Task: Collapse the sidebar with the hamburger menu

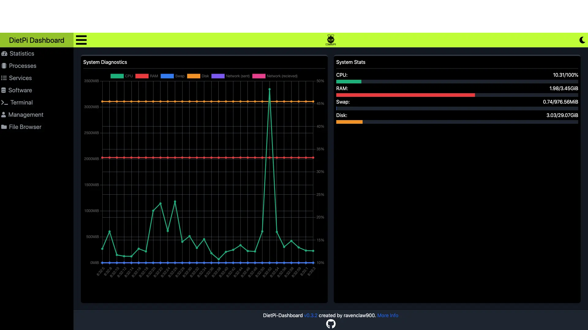Action: [81, 40]
